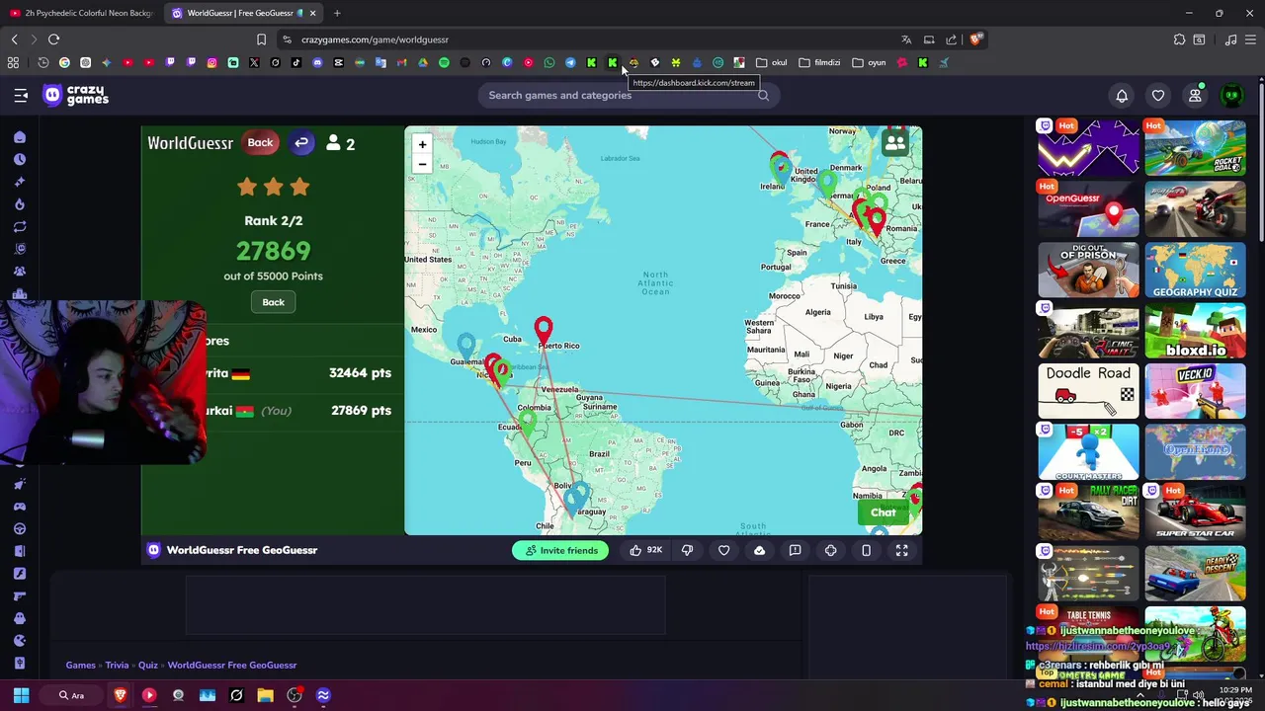
Task: Click the green Back button under points
Action: (x=273, y=302)
